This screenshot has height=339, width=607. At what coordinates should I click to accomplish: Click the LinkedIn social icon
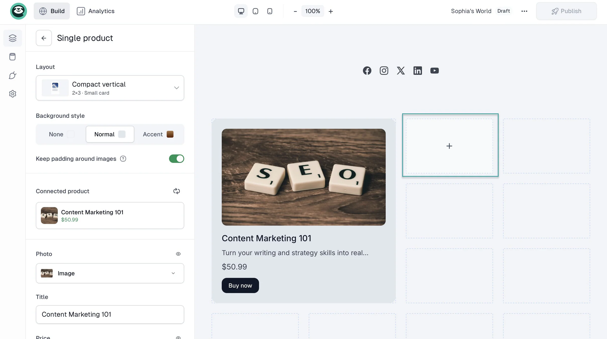click(418, 71)
